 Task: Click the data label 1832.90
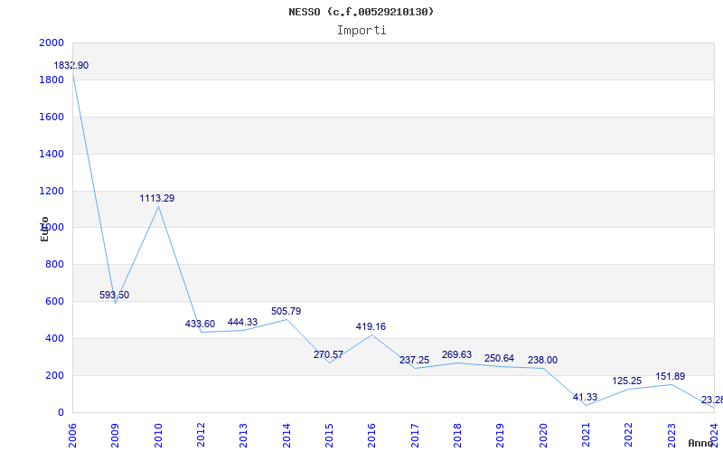(71, 65)
